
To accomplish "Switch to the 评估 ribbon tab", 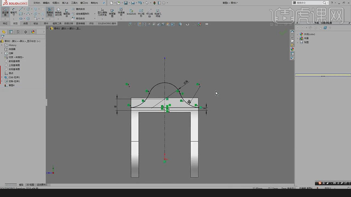I will [x=91, y=23].
